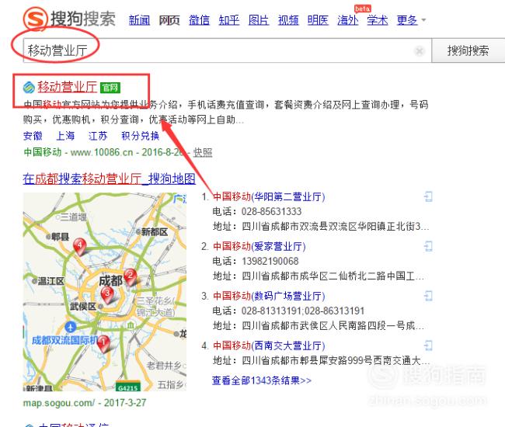Open the 上海 sublink

coord(65,136)
